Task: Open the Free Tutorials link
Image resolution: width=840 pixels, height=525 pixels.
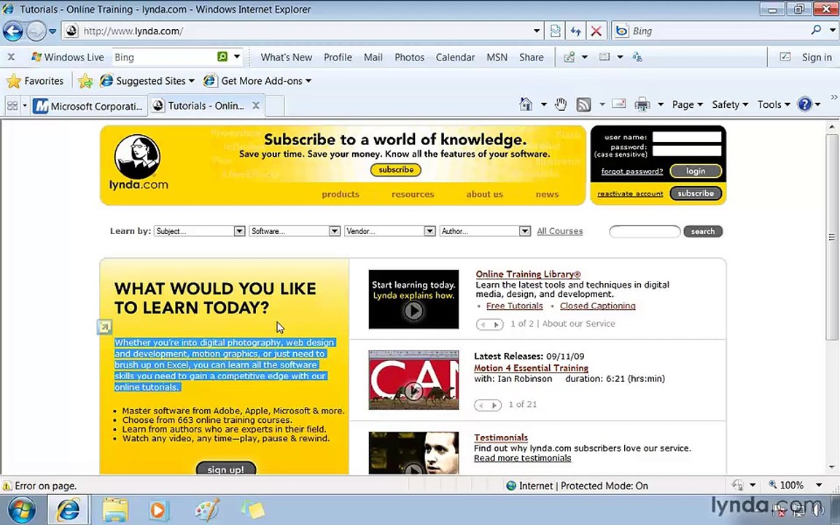Action: (x=514, y=306)
